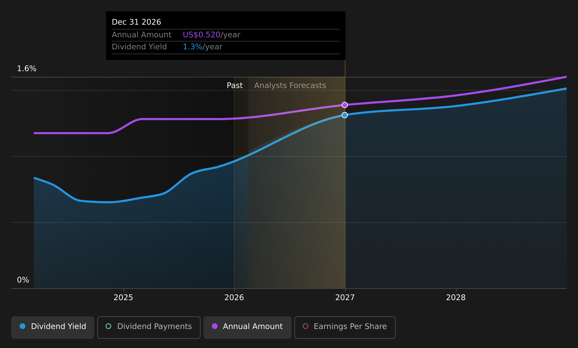Click the 2028 x-axis label

[x=456, y=298]
